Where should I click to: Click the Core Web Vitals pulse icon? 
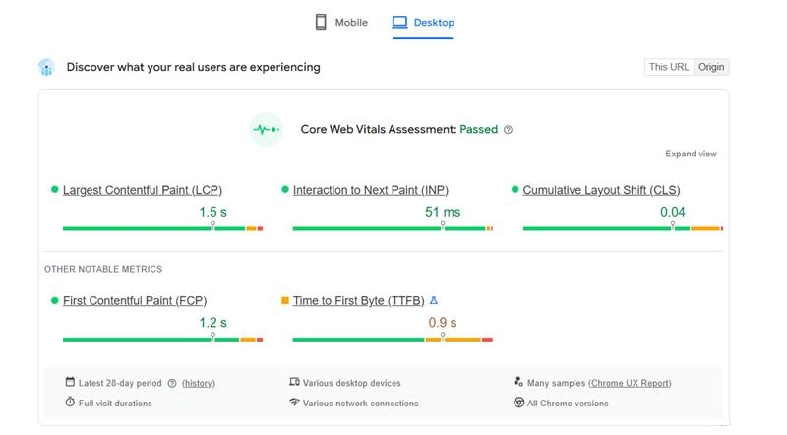266,129
